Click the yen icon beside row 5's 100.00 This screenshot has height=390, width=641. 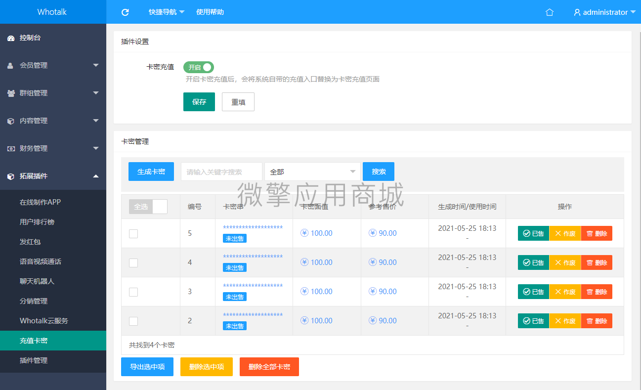tap(304, 233)
